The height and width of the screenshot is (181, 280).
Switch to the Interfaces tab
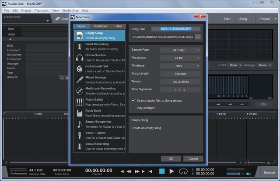[100, 26]
